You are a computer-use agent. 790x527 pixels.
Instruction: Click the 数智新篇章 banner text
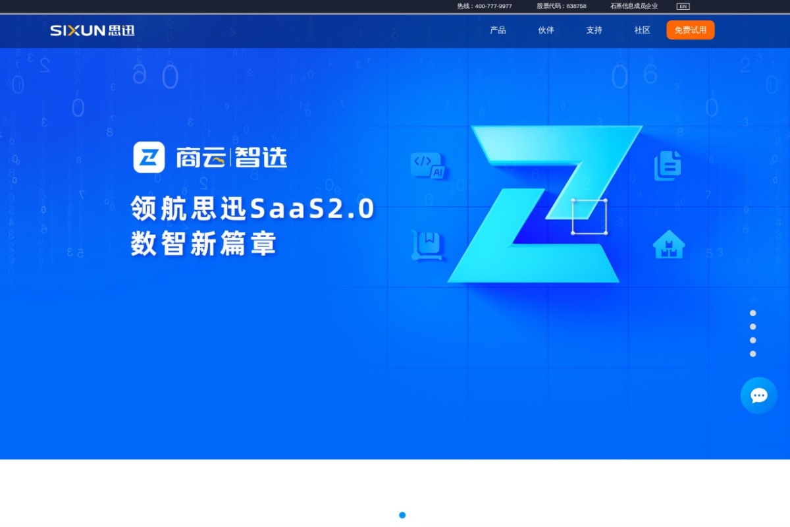(x=203, y=244)
